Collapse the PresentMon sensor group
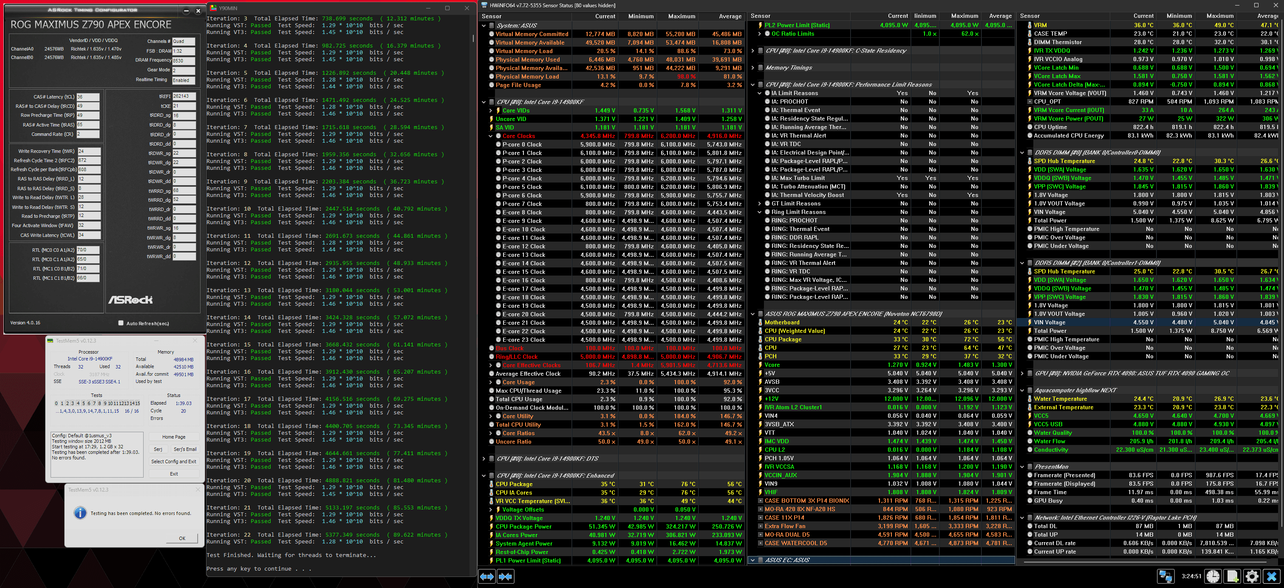The width and height of the screenshot is (1284, 588). coord(1022,467)
